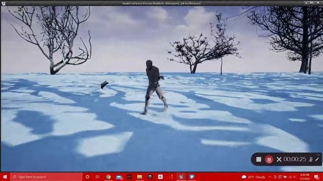Viewport: 323px width, 181px height.
Task: Focus the Type here to search box
Action: tap(46, 176)
